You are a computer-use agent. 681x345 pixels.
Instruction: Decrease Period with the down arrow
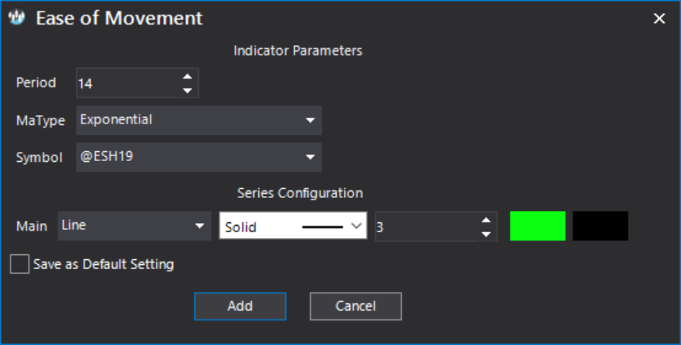click(x=187, y=90)
